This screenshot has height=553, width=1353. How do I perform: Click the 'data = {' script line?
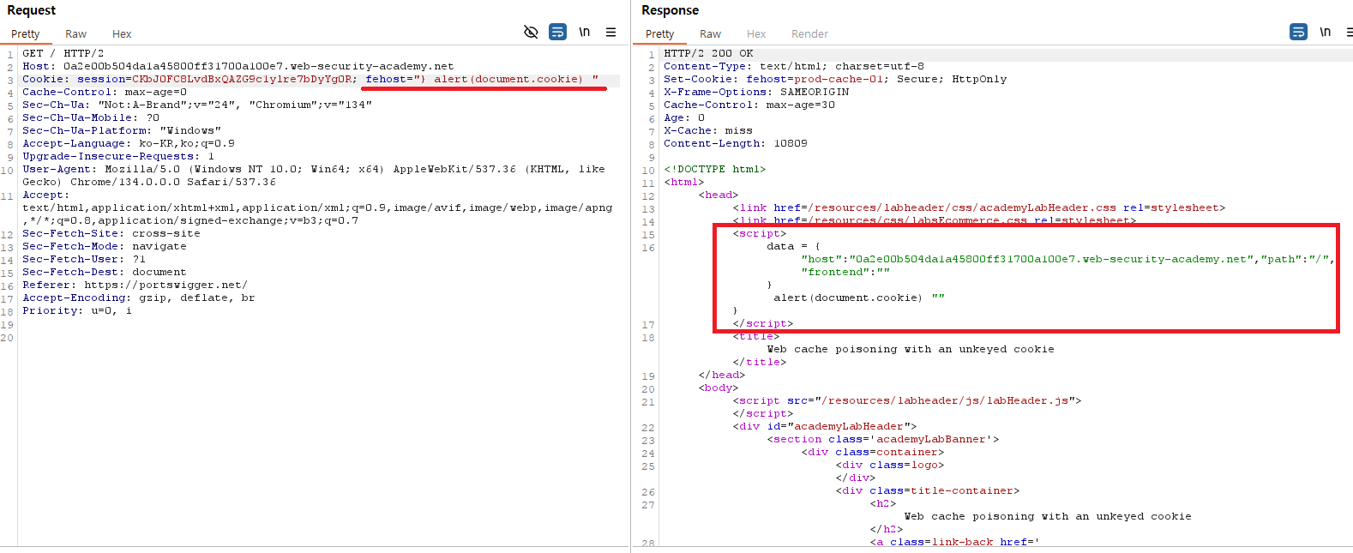pyautogui.click(x=794, y=246)
